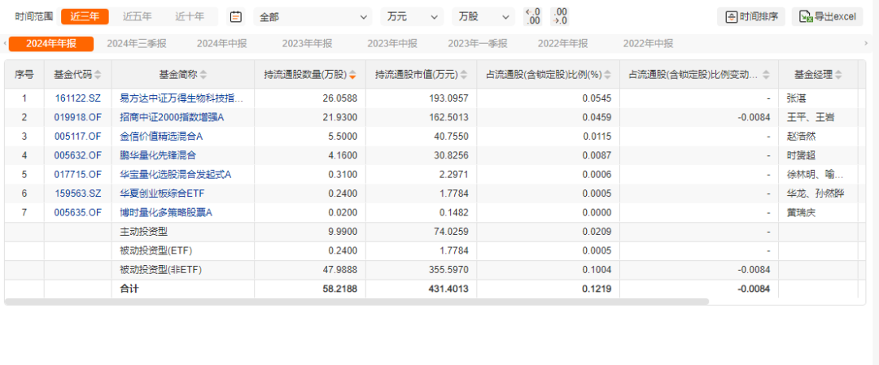Switch to 2023年年报 tab

[x=307, y=44]
